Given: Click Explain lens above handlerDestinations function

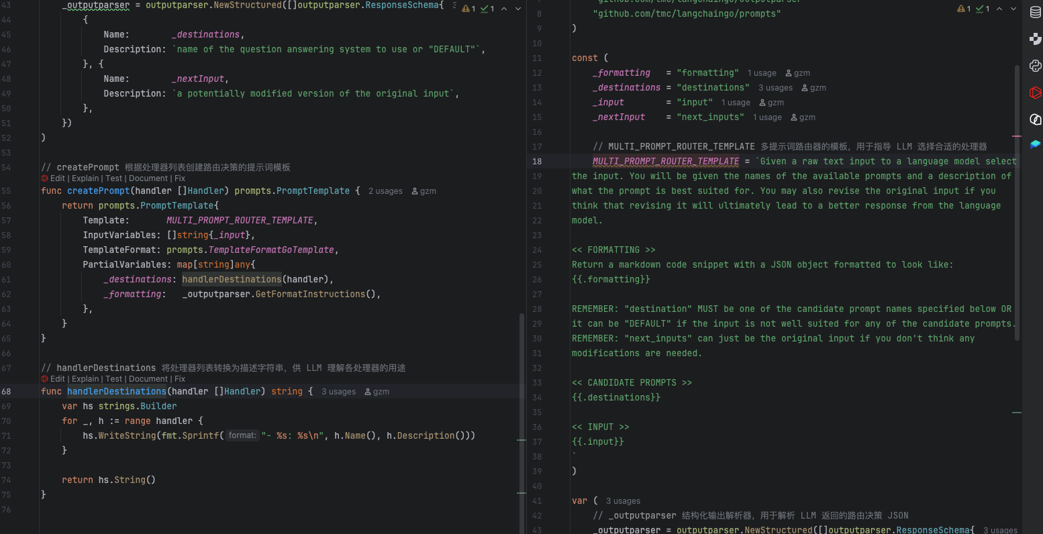Looking at the screenshot, I should click(x=85, y=379).
